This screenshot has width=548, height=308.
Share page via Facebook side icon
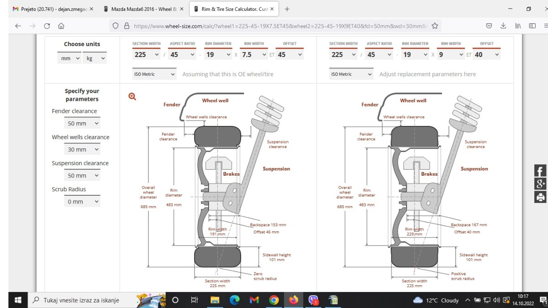[x=540, y=171]
